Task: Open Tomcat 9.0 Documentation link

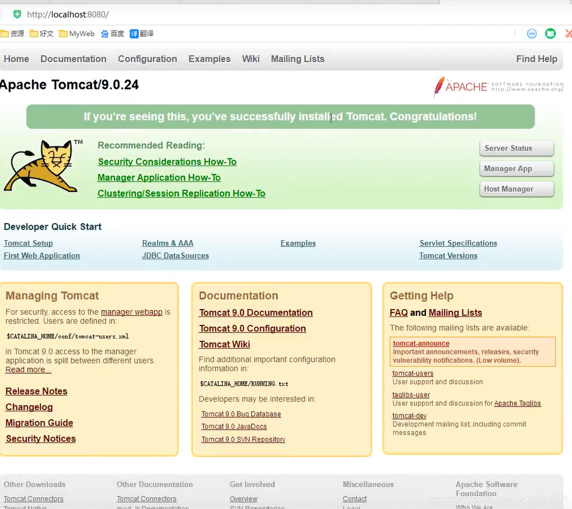Action: 256,313
